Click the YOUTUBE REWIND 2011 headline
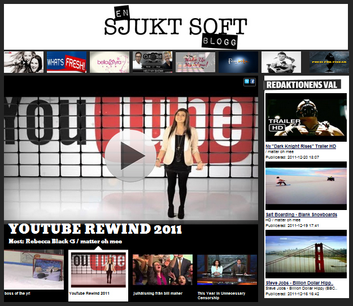The width and height of the screenshot is (353, 306). (x=95, y=229)
